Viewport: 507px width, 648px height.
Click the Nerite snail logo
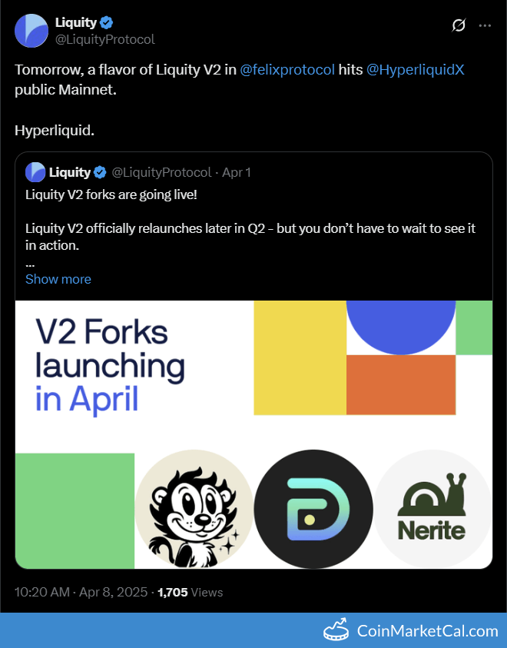[x=432, y=509]
